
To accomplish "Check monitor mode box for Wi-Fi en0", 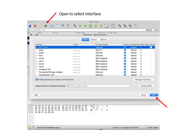I will [151, 47].
